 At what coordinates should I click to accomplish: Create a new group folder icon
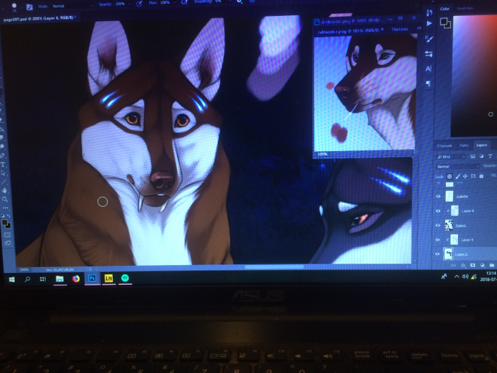492,265
